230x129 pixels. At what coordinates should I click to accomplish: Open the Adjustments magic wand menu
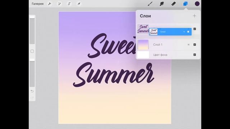pos(59,4)
